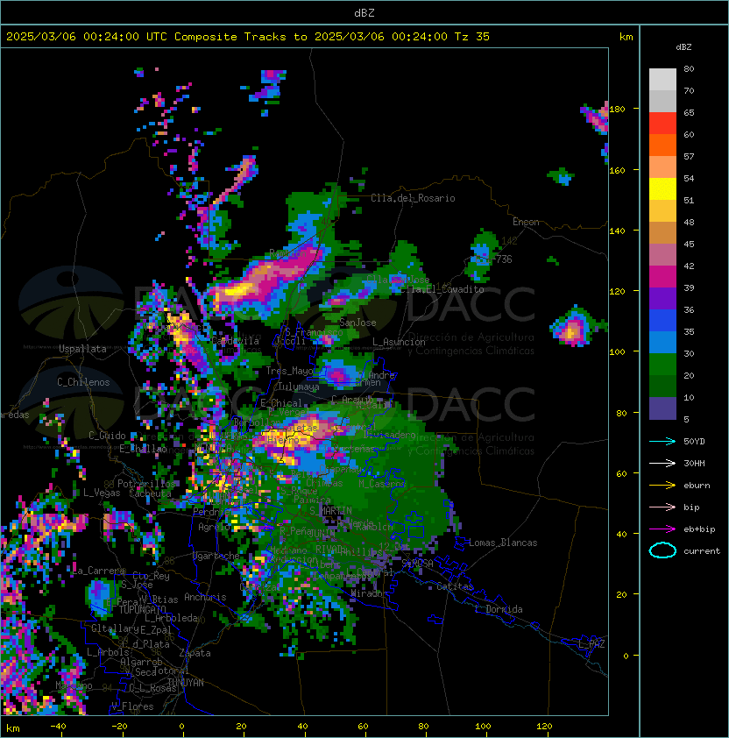Select the yellow 51-54 dBZ legend swatch
The height and width of the screenshot is (738, 729).
(x=662, y=189)
